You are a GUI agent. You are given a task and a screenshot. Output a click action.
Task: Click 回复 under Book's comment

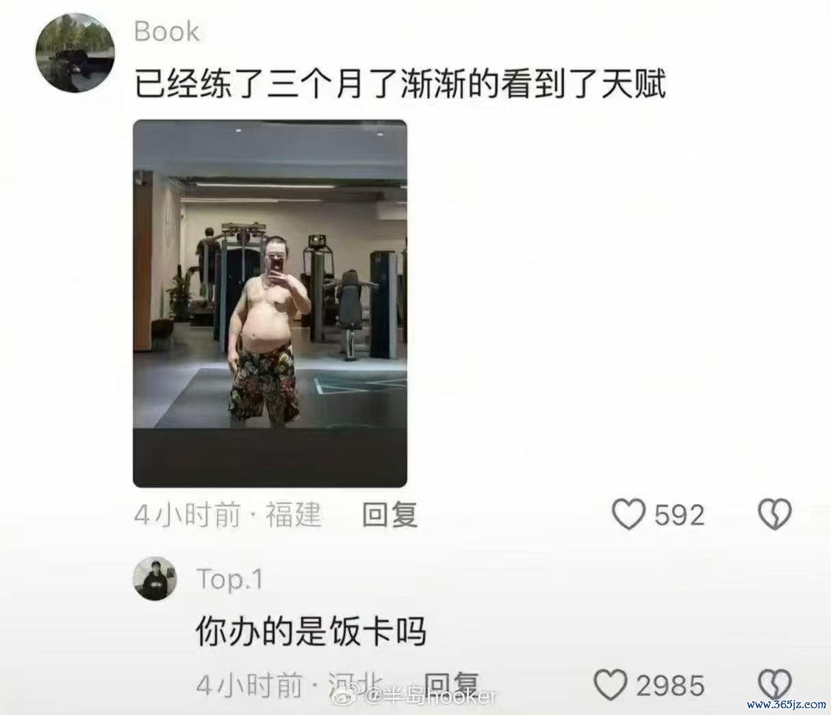click(x=389, y=514)
